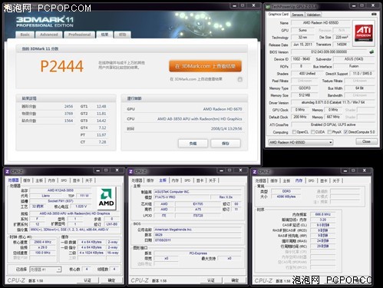Screen dimensions: 383x288
Task: Open the Sensors tab in GPU-Z
Action: click(x=297, y=15)
